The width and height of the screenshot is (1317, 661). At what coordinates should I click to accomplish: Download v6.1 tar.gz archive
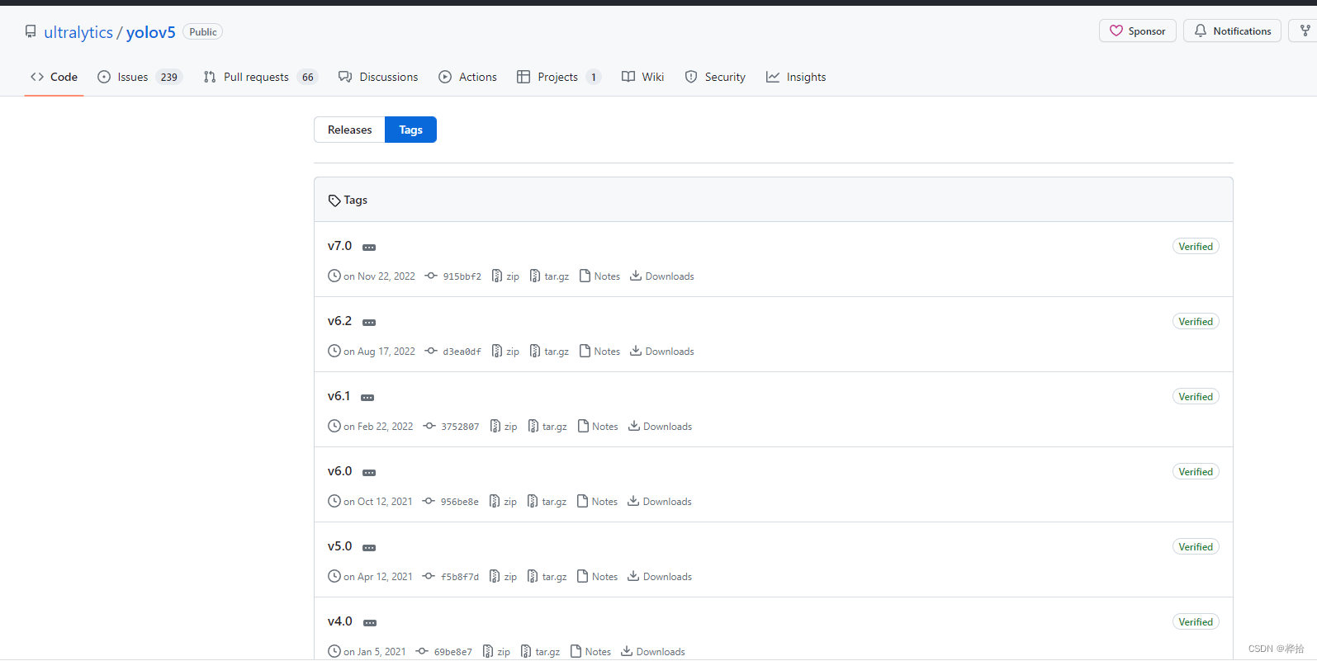547,427
